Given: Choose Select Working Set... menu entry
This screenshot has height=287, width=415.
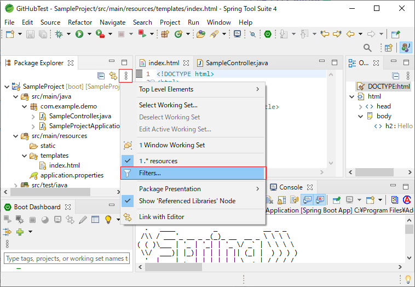Looking at the screenshot, I should tap(193, 105).
